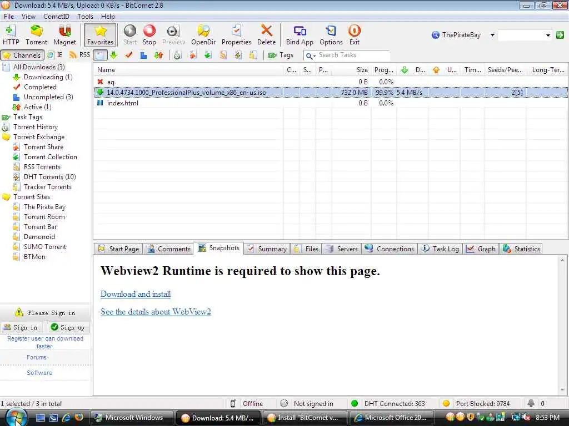Select the index.html task row
The width and height of the screenshot is (569, 426).
330,103
